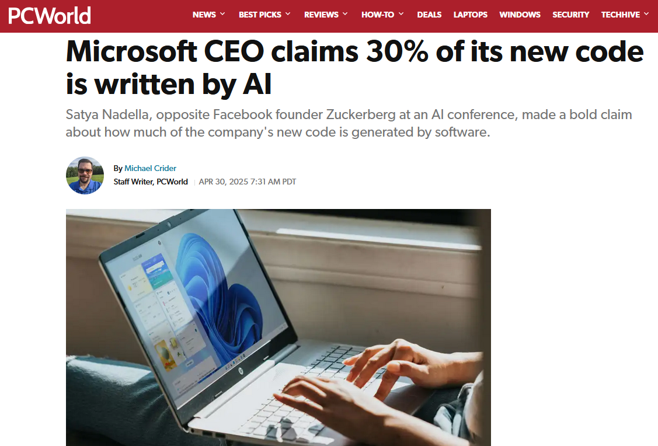Open the WINDOWS category link

[520, 15]
